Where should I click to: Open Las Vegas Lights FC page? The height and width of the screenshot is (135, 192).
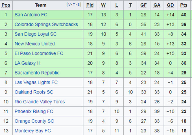click(36, 82)
